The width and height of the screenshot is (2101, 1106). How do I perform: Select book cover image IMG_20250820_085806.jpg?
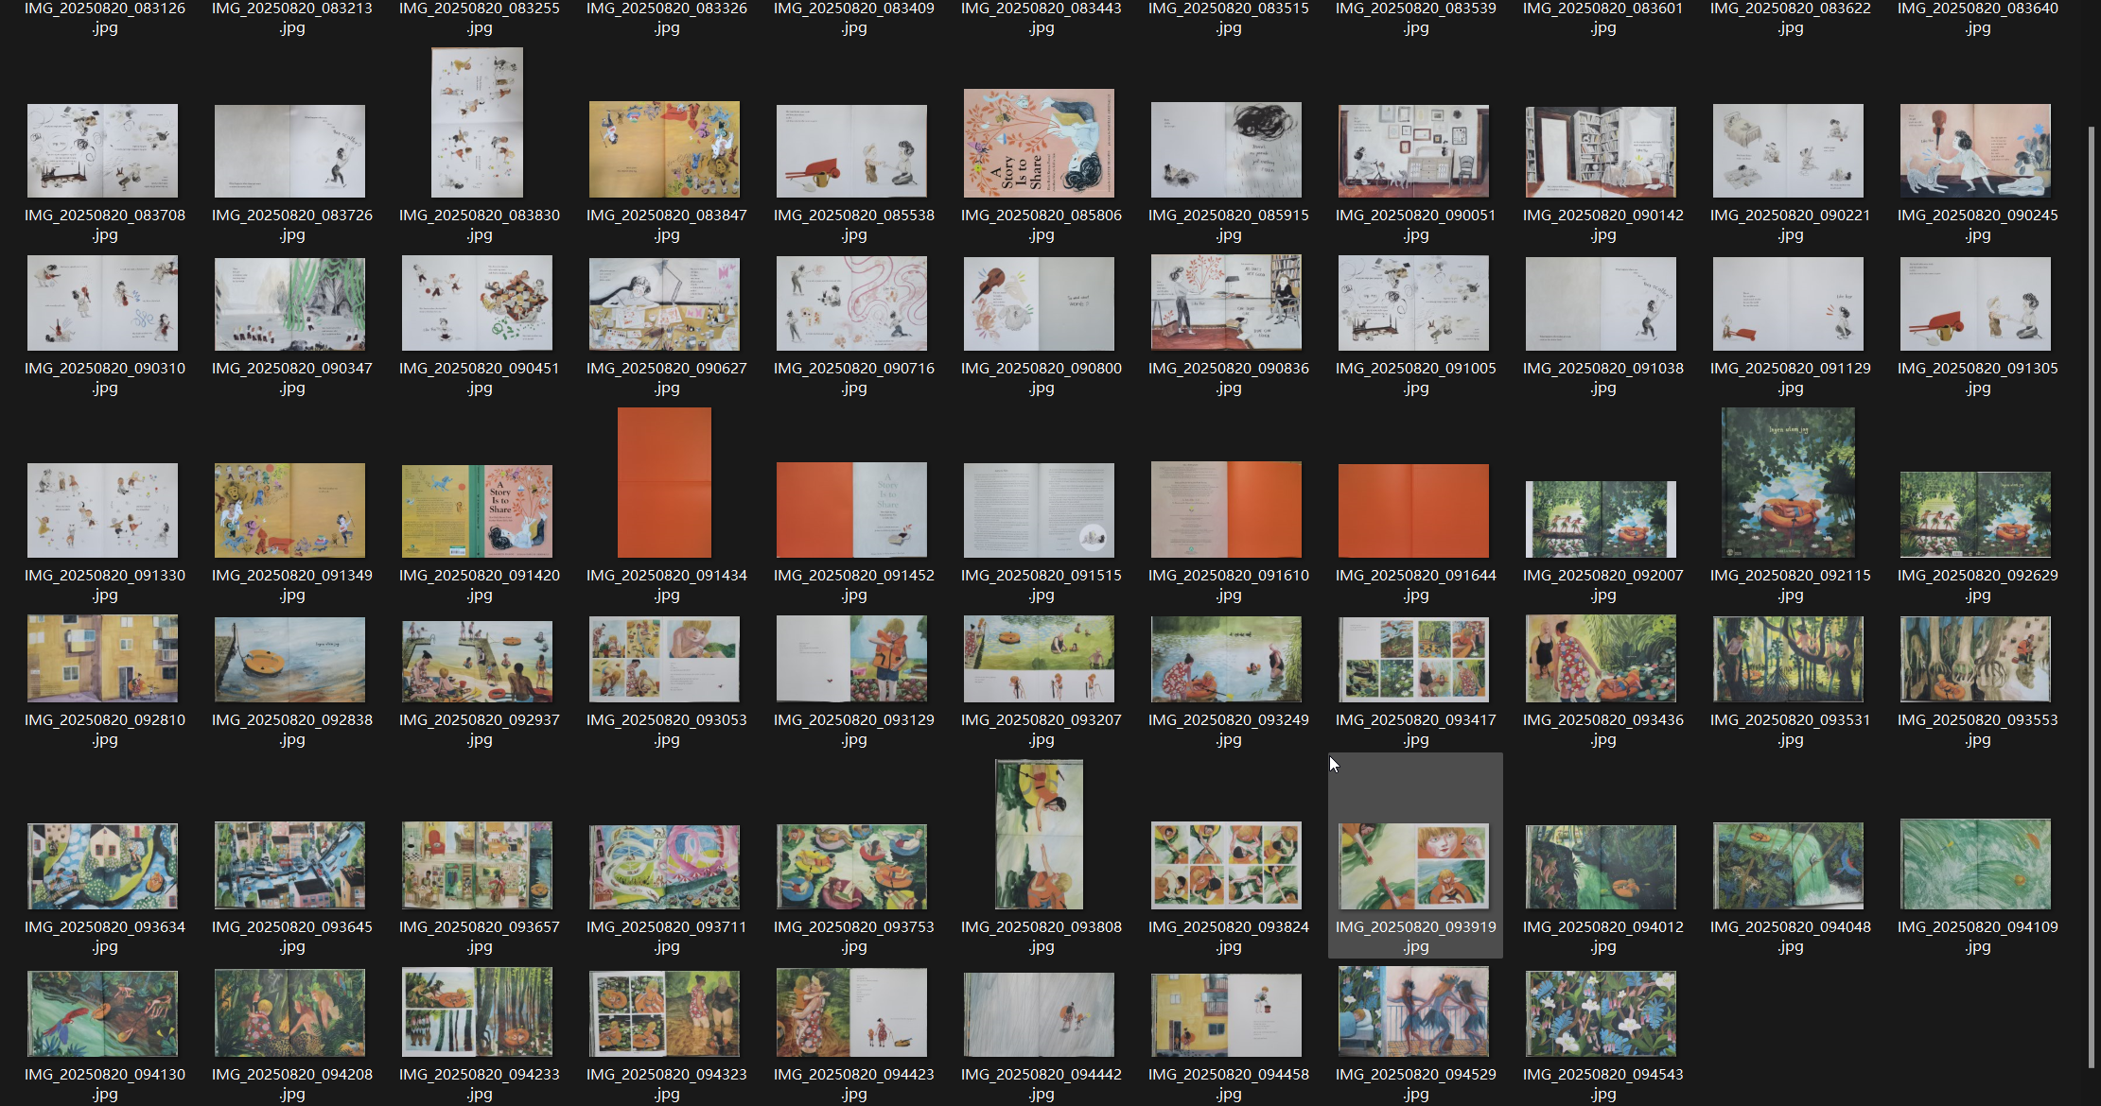click(1039, 143)
